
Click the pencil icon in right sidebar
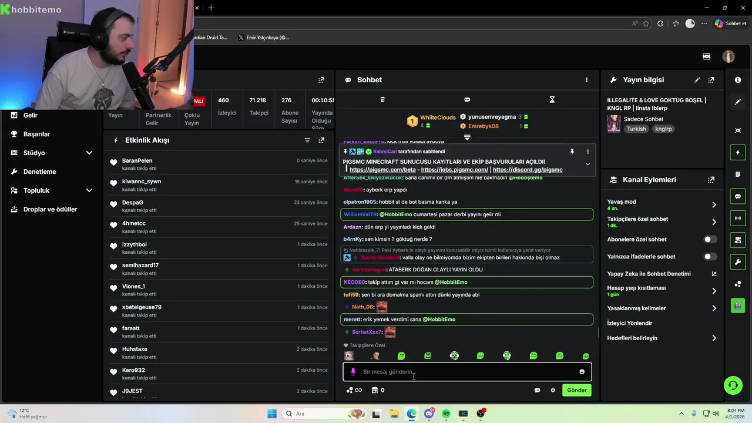click(x=738, y=102)
